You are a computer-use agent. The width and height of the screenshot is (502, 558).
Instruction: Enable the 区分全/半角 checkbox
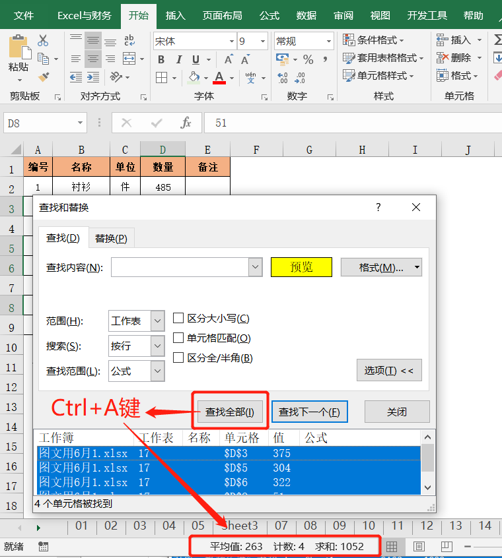(x=178, y=357)
